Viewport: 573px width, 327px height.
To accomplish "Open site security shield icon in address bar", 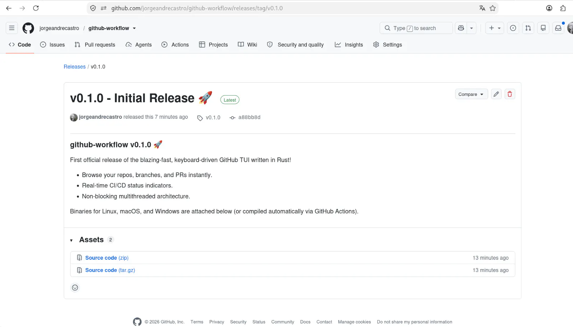I will (x=93, y=8).
